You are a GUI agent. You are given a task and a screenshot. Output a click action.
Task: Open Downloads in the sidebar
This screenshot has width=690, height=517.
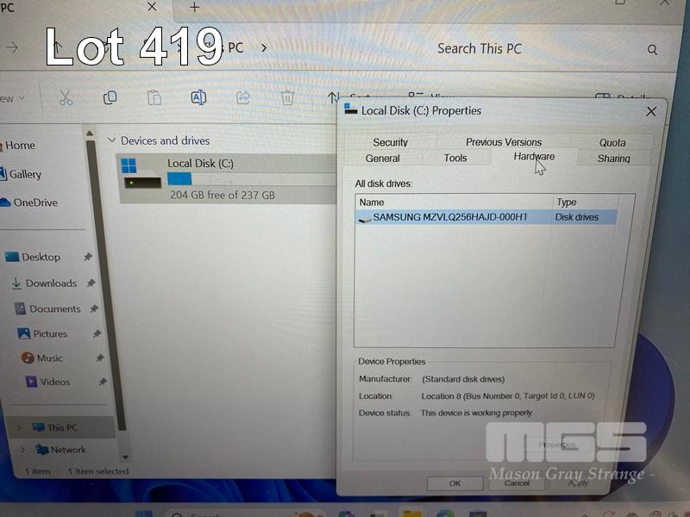pos(51,283)
